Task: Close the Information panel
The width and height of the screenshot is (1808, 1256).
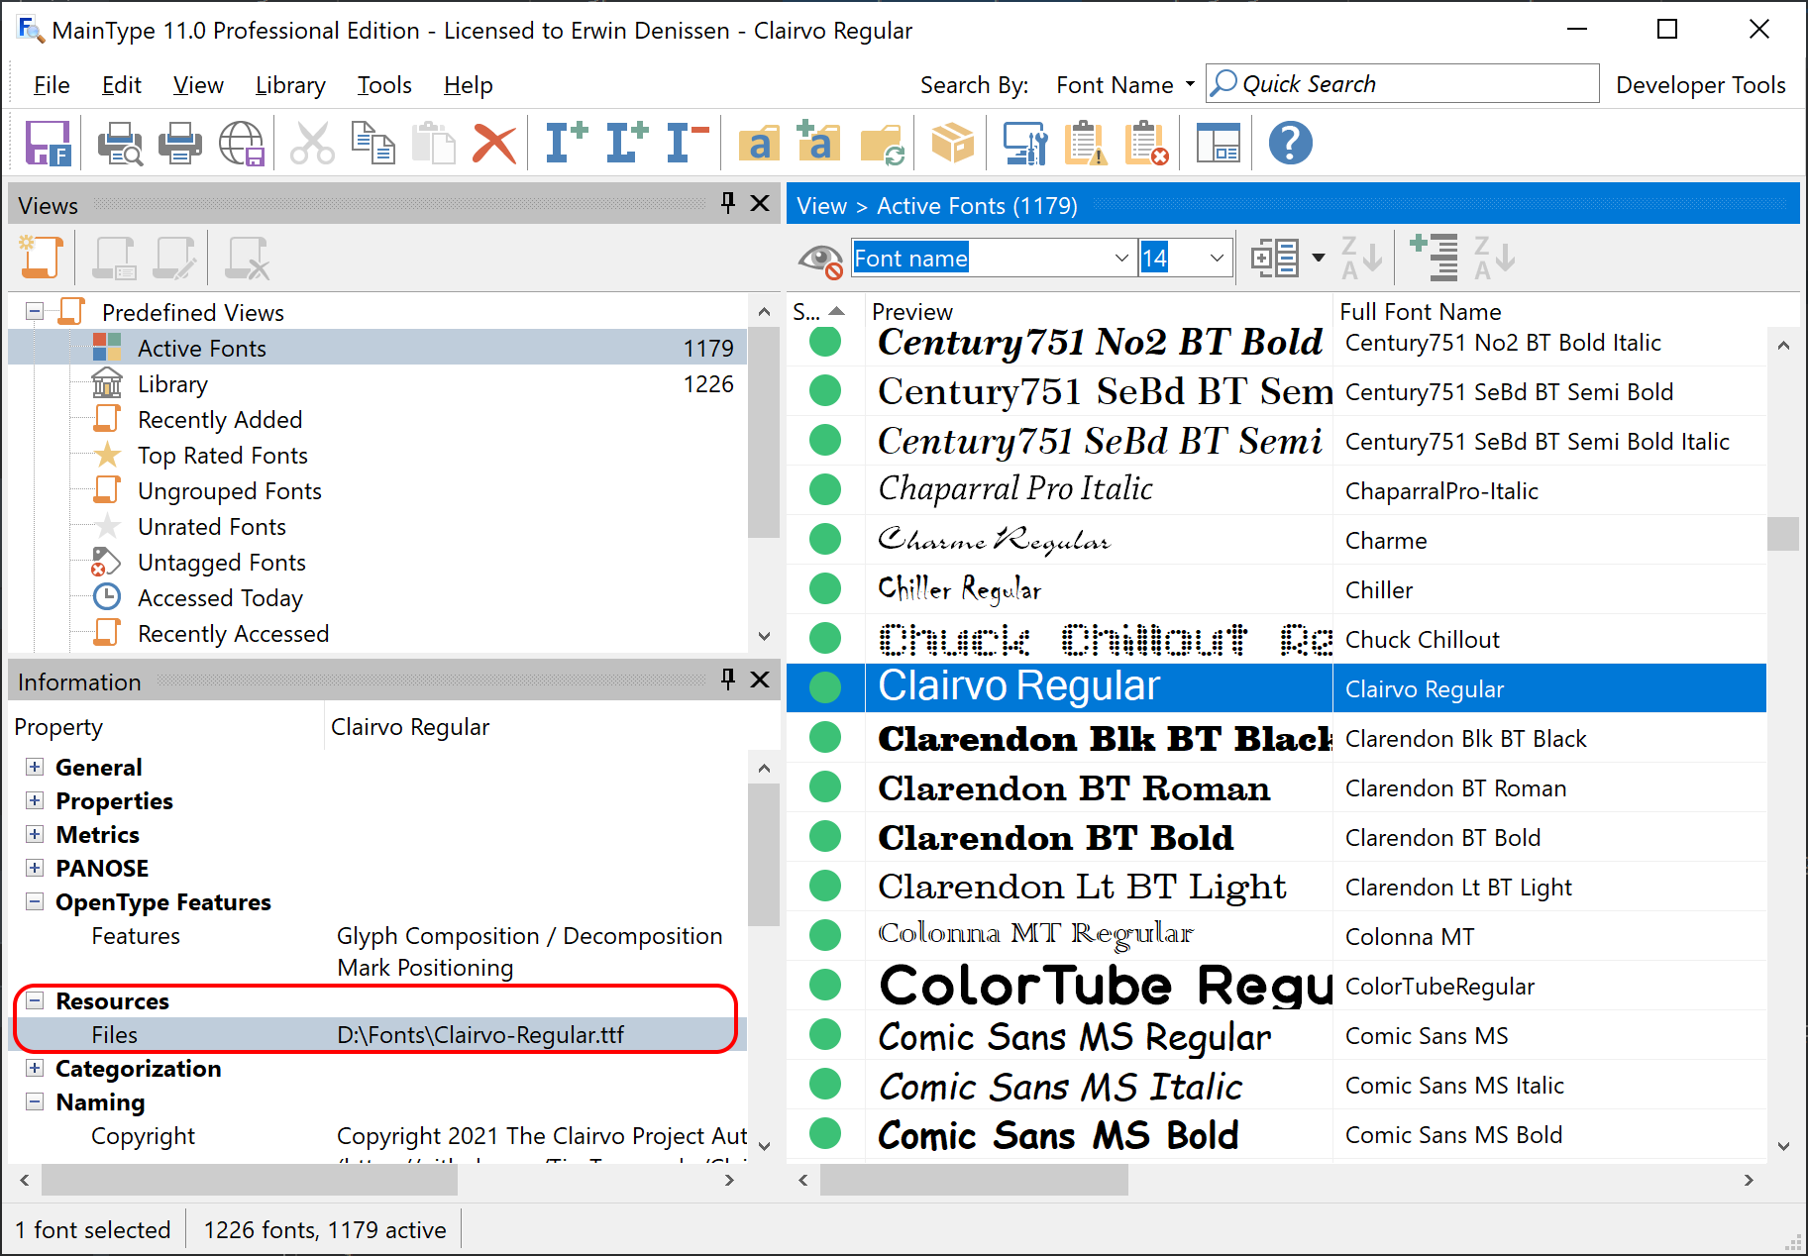Action: coord(760,680)
